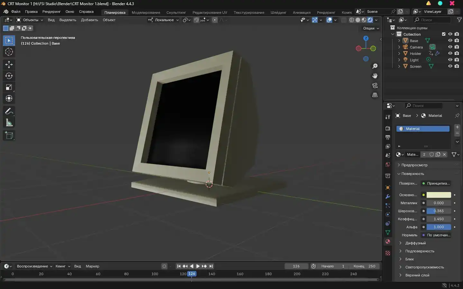Add a new material slot

[457, 127]
